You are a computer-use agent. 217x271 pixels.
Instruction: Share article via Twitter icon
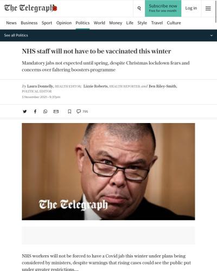[x=25, y=112]
